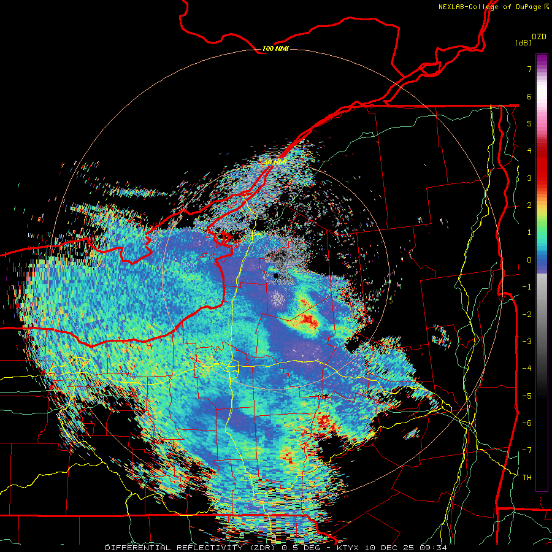Screen dimensions: 552x552
Task: Select the -5 value on the scale
Action: [527, 396]
